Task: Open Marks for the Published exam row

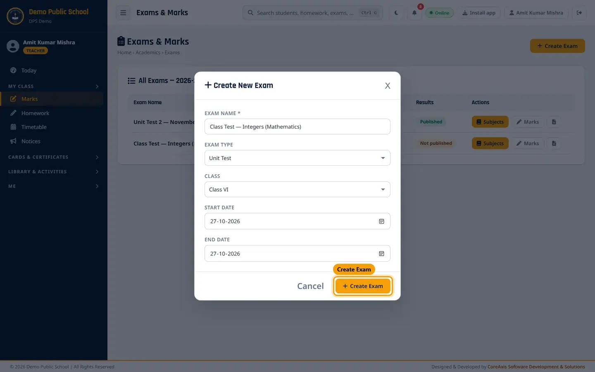Action: (x=528, y=122)
